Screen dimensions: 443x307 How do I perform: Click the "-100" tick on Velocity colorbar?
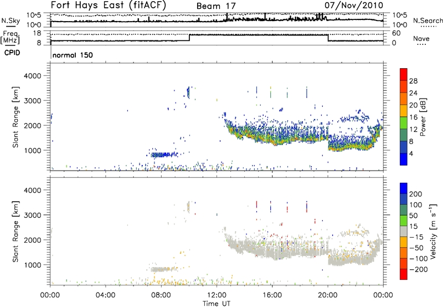[x=418, y=259]
